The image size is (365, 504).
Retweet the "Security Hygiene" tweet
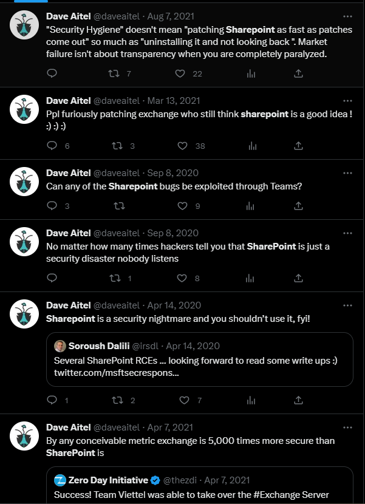tap(114, 73)
